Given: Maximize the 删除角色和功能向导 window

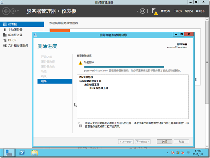Looking at the screenshot, I should pyautogui.click(x=182, y=34).
